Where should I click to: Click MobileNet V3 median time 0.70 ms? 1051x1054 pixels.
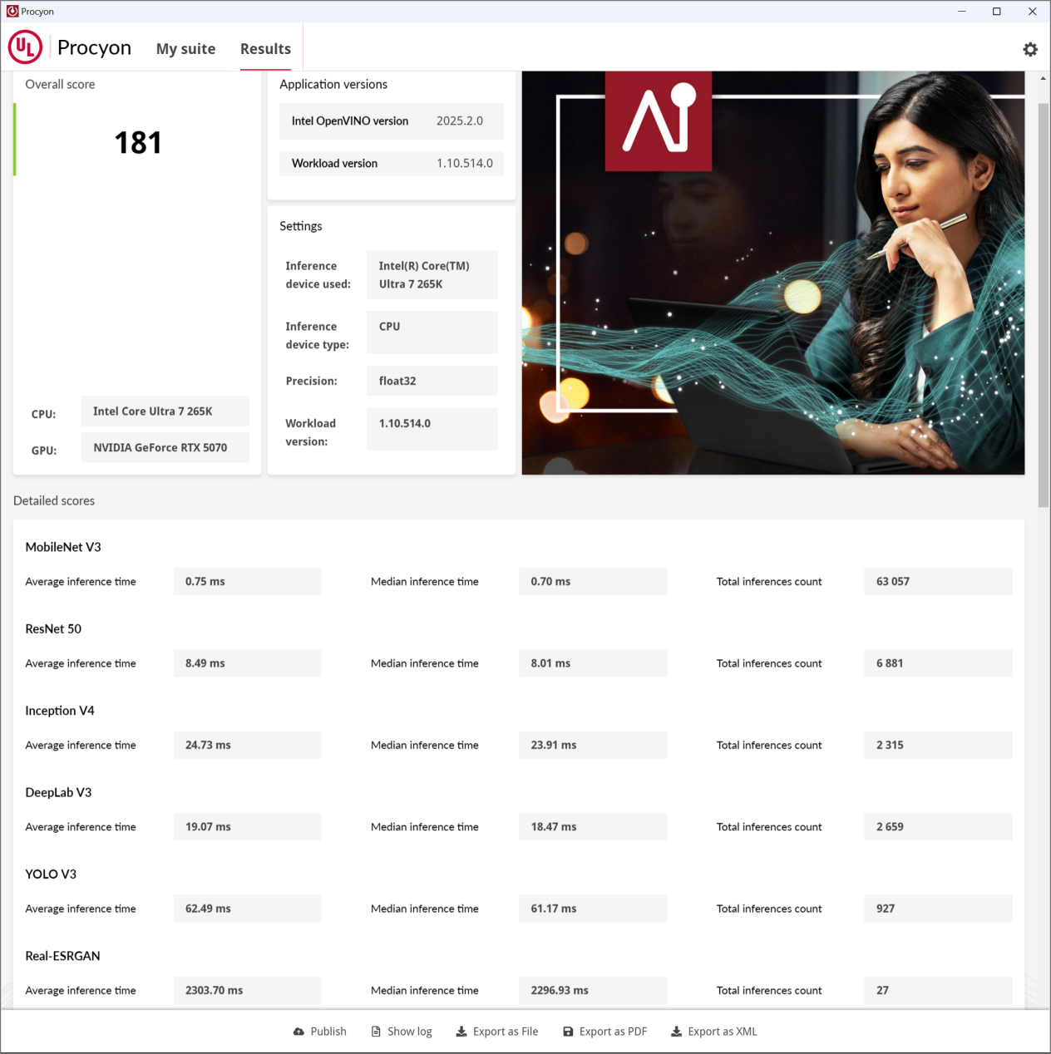coord(593,582)
